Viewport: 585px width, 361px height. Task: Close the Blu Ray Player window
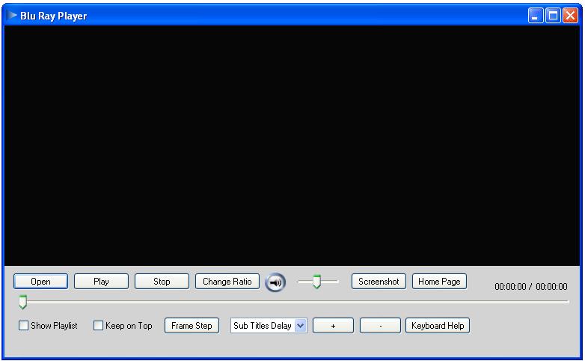click(x=570, y=16)
